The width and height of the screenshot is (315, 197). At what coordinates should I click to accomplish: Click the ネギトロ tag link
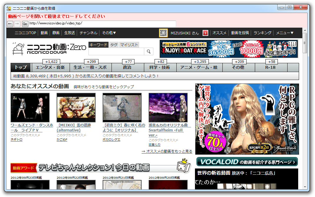(x=17, y=140)
